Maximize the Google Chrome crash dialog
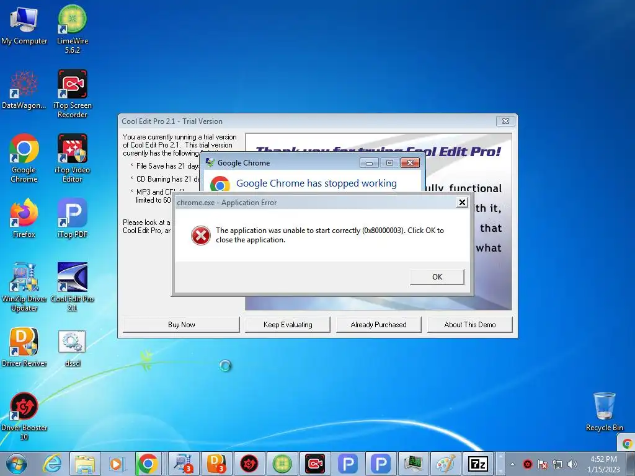Image resolution: width=635 pixels, height=476 pixels. pos(389,163)
